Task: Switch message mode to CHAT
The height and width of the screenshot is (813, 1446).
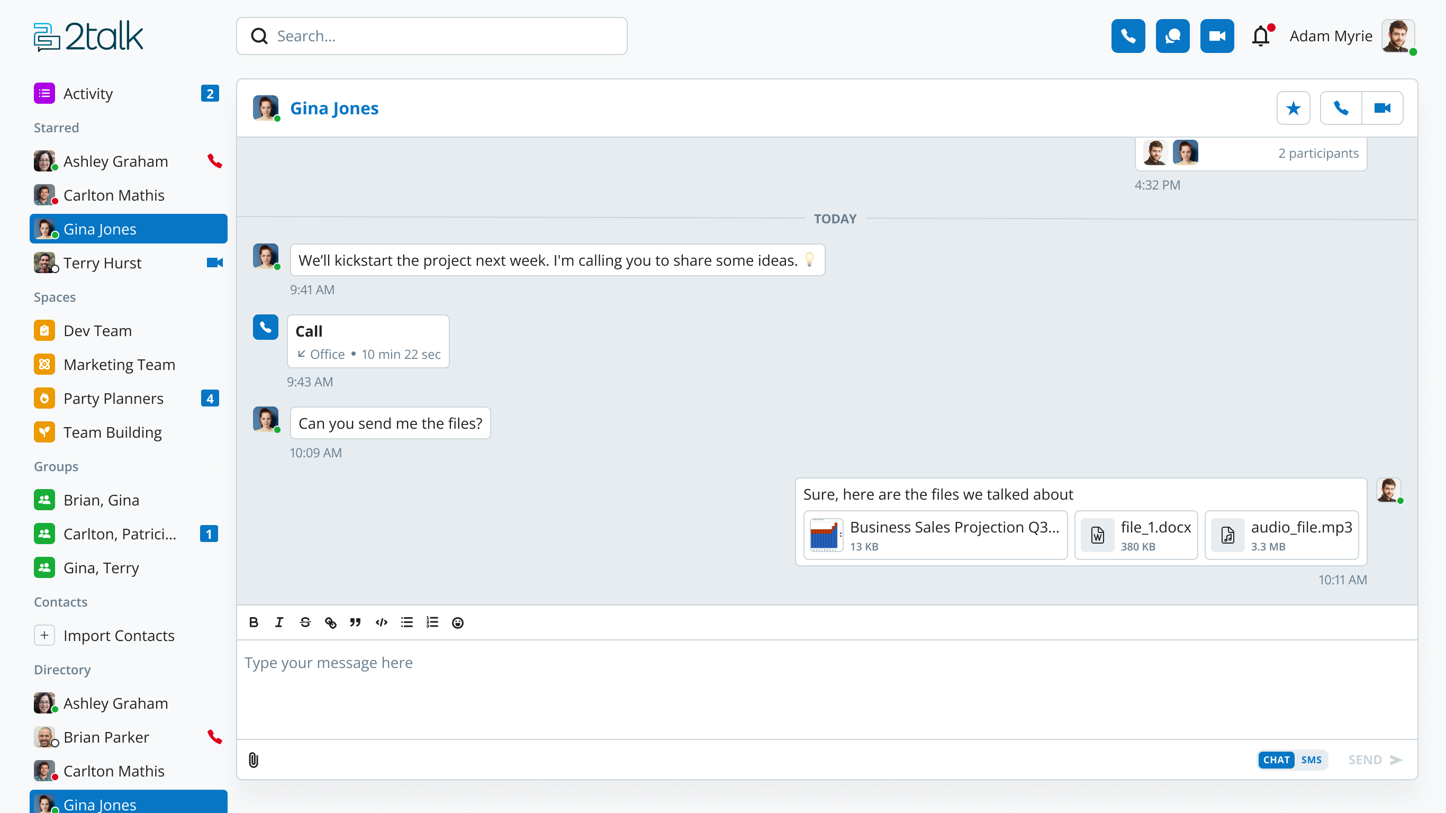Action: [x=1276, y=760]
